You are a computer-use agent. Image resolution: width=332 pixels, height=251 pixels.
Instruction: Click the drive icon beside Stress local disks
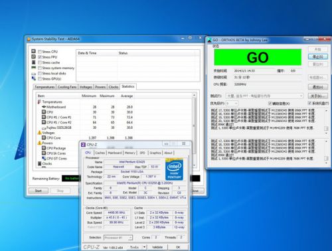(33, 74)
